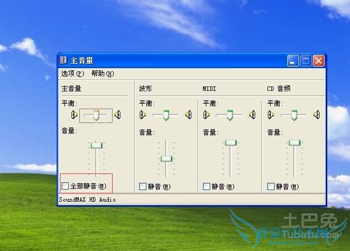Click the 波形 channel heading
Image resolution: width=350 pixels, height=251 pixels.
point(145,89)
